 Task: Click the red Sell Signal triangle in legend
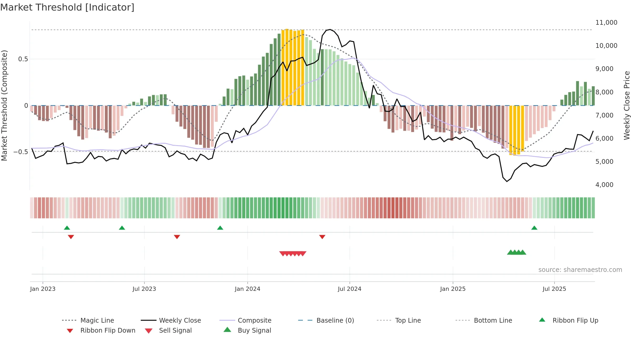(x=149, y=331)
